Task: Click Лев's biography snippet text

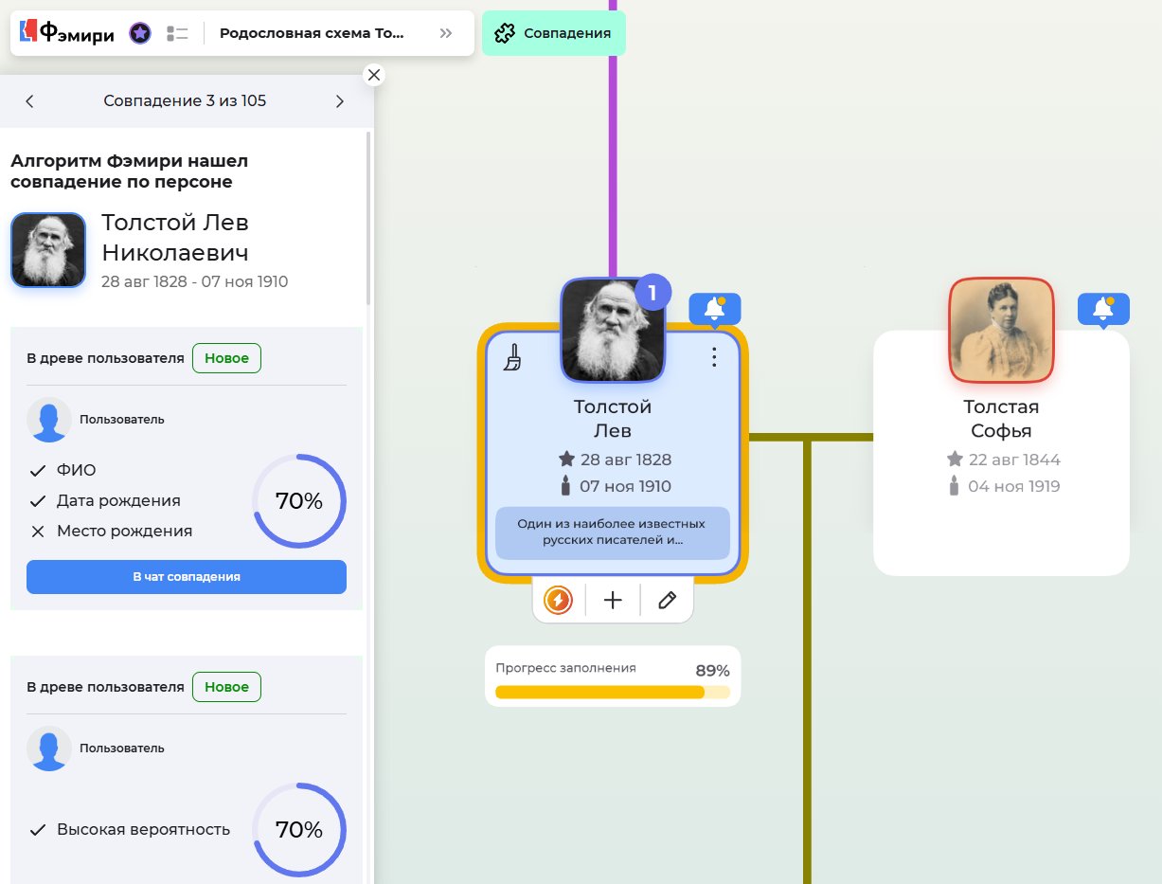Action: pos(613,532)
